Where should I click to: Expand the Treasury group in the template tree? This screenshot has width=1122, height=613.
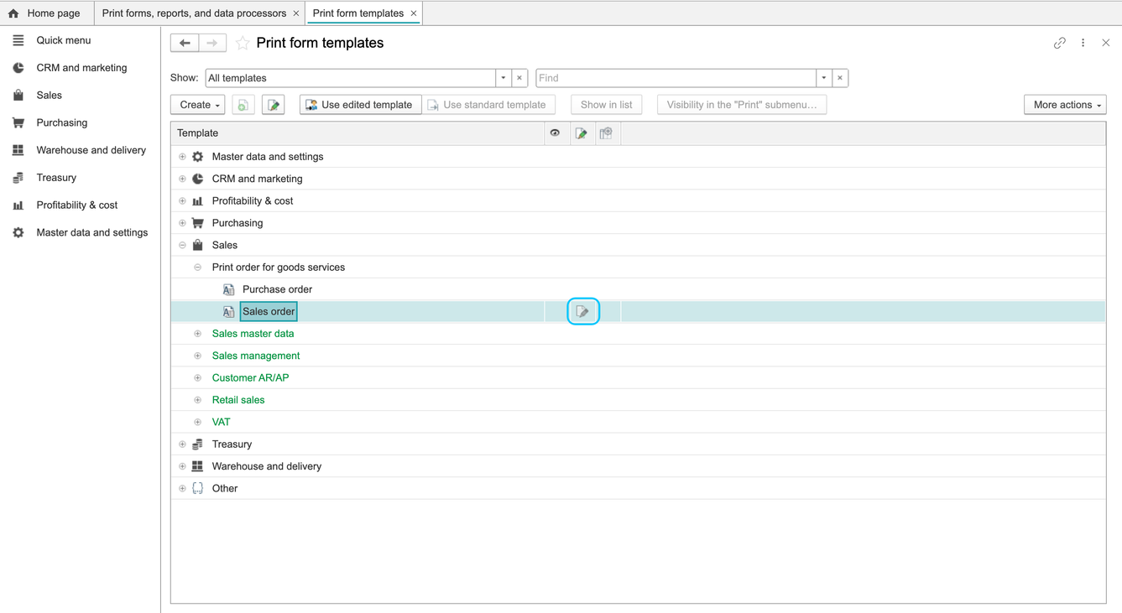pos(182,444)
